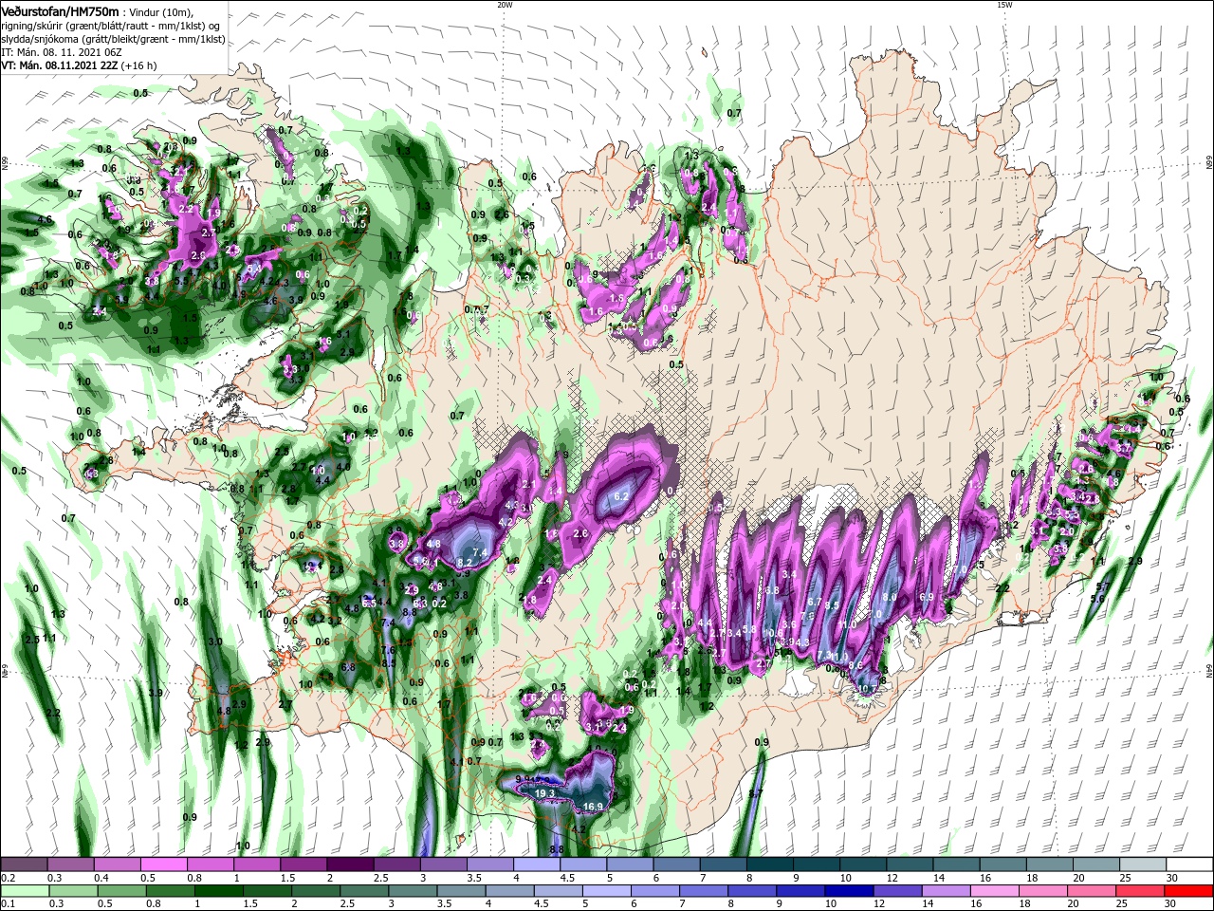The width and height of the screenshot is (1214, 911).
Task: Click the 10.7 value at the southern glacier edge
Action: [867, 689]
